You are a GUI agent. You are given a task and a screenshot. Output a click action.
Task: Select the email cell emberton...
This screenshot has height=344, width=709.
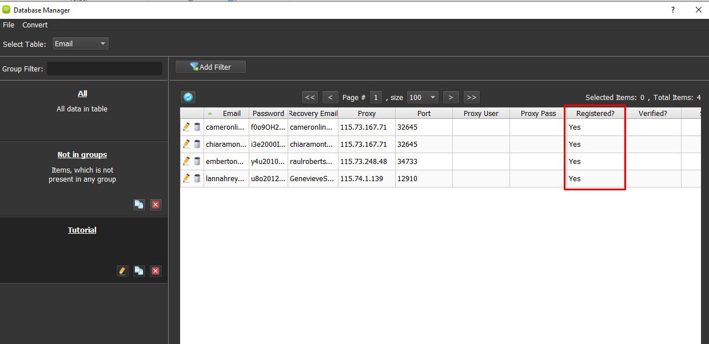click(x=226, y=161)
